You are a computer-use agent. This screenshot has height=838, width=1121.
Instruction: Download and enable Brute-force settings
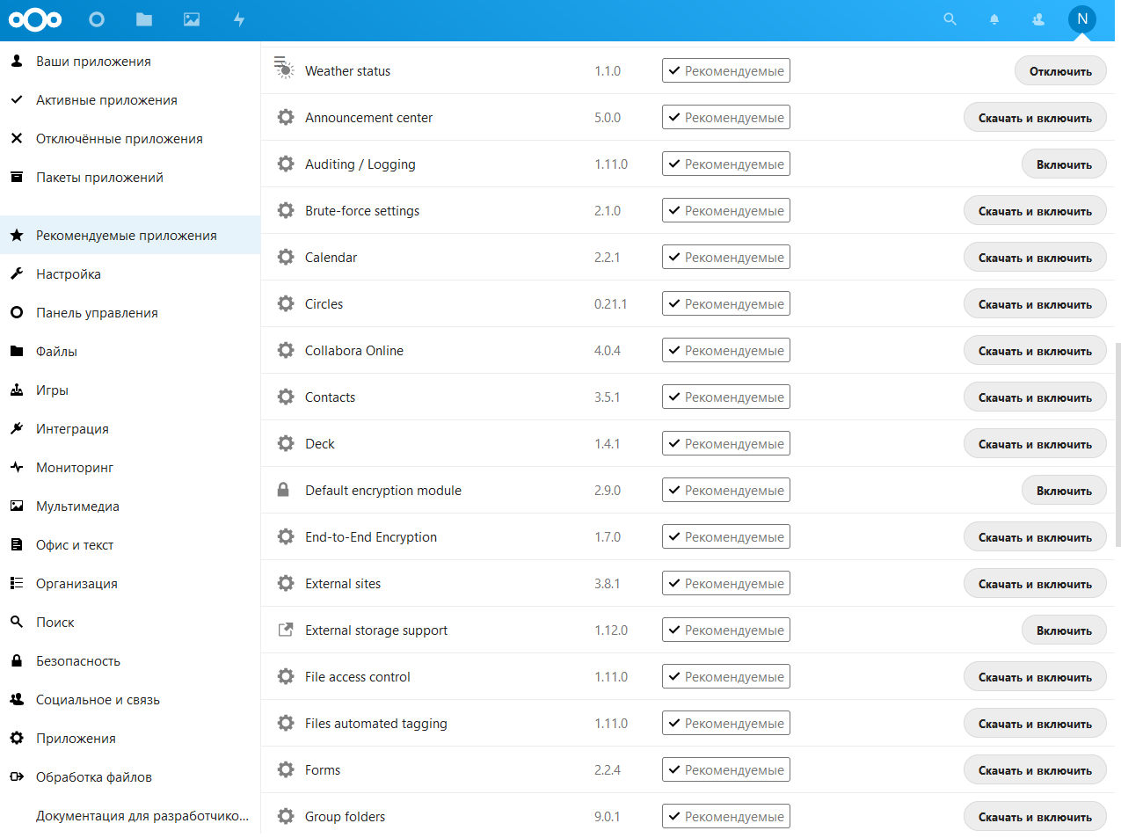click(x=1035, y=211)
